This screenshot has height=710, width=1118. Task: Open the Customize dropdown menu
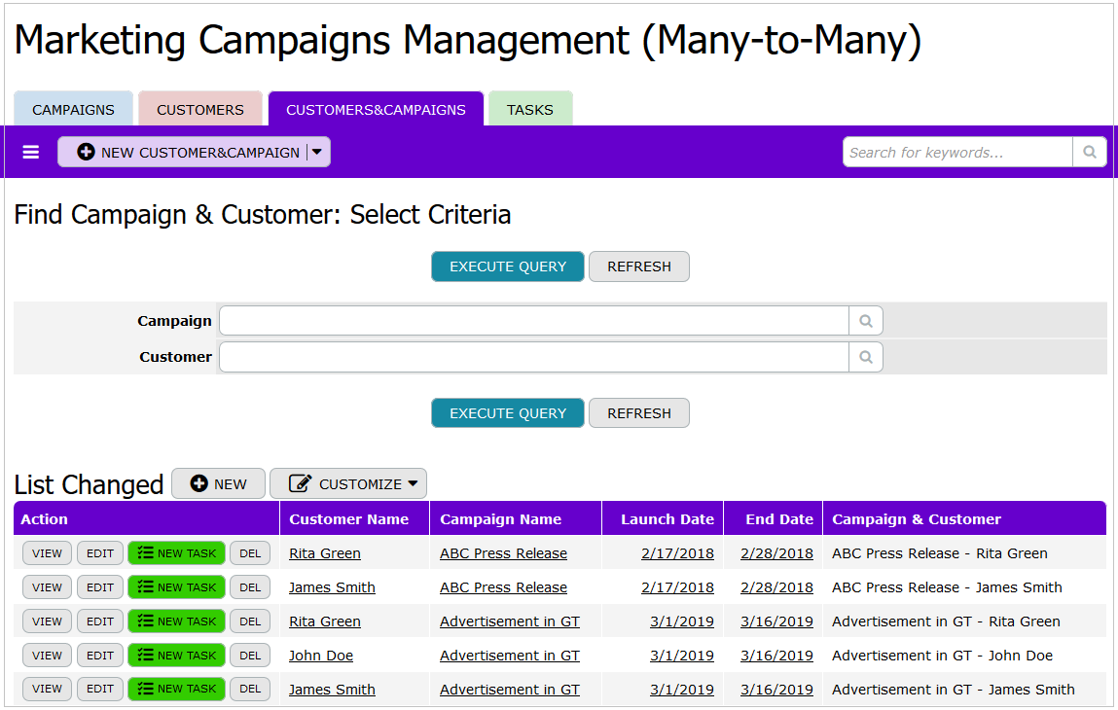[347, 484]
